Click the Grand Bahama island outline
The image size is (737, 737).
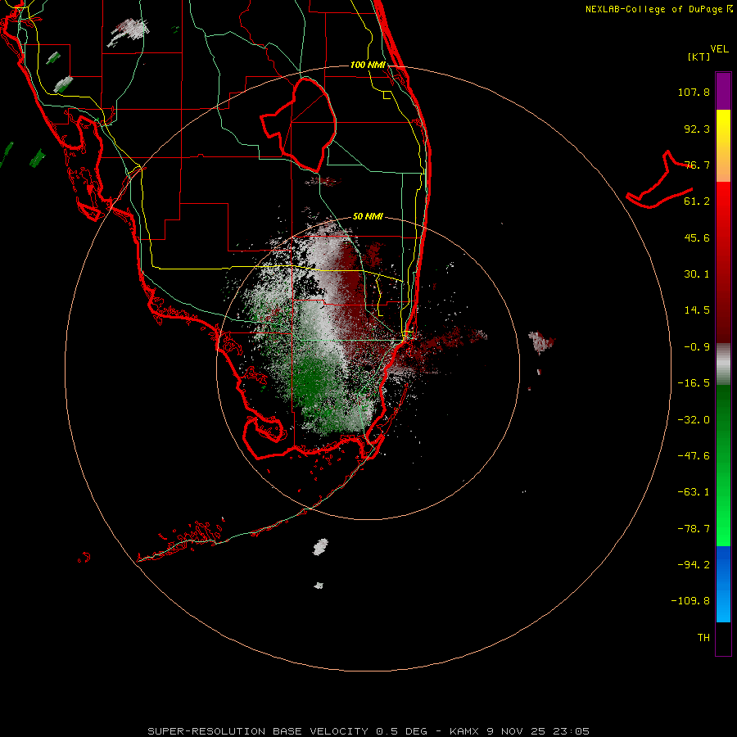(x=660, y=181)
